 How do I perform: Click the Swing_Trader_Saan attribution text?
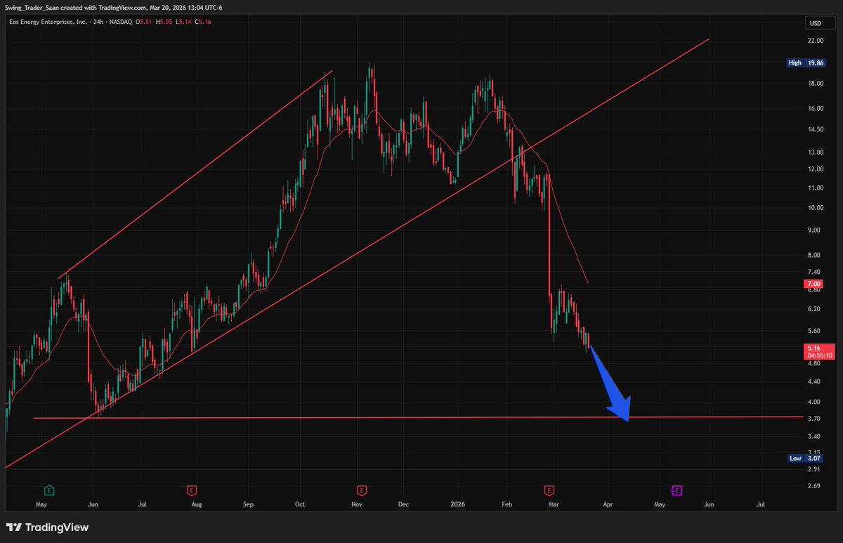click(x=33, y=7)
